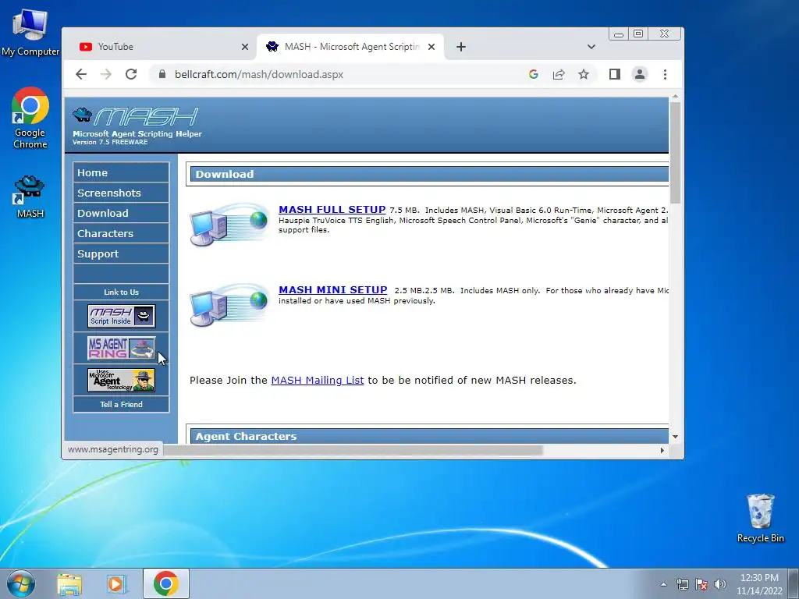The height and width of the screenshot is (599, 799).
Task: Open the Recycle Bin icon
Action: (760, 518)
